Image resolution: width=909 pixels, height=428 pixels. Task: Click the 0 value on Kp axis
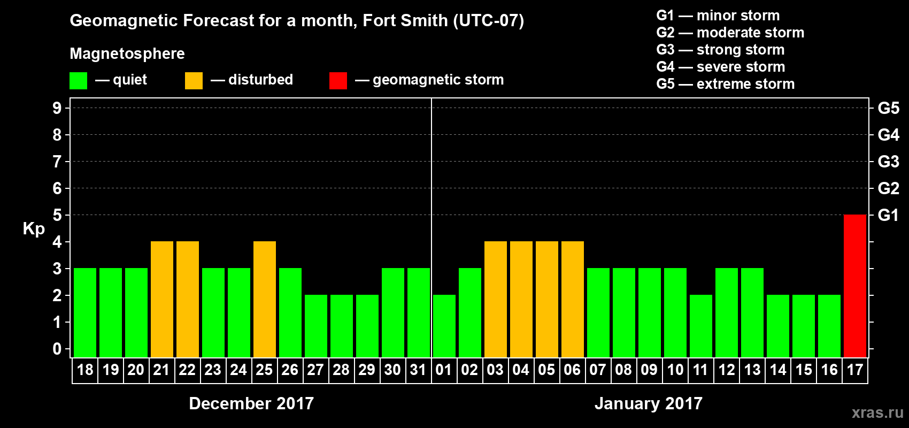point(57,349)
